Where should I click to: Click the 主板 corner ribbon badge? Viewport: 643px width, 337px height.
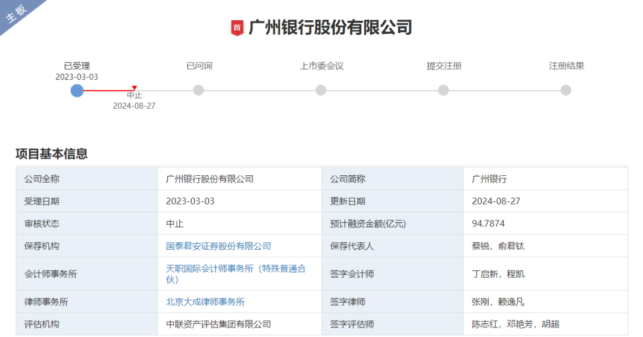tap(16, 14)
